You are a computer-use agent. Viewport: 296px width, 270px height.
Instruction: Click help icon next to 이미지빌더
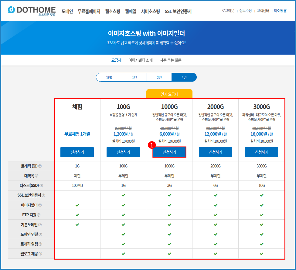40,205
